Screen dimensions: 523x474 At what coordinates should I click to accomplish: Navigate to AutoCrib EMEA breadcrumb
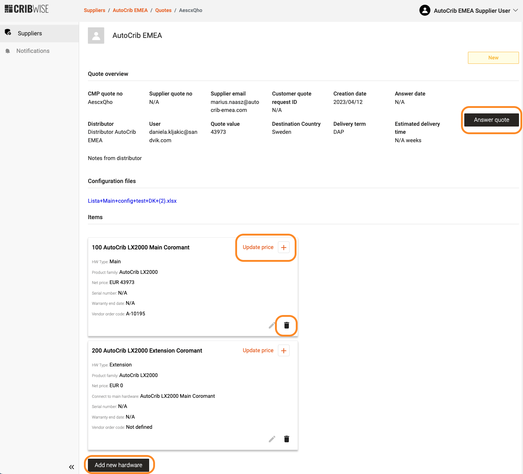click(x=130, y=11)
